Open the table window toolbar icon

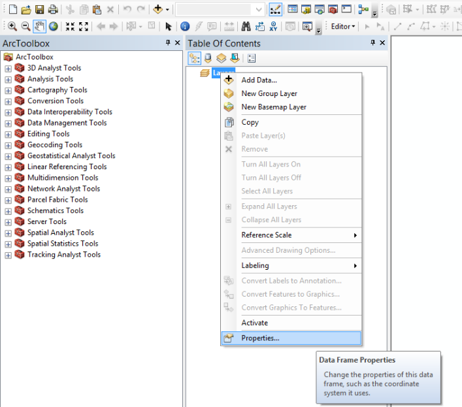292,9
